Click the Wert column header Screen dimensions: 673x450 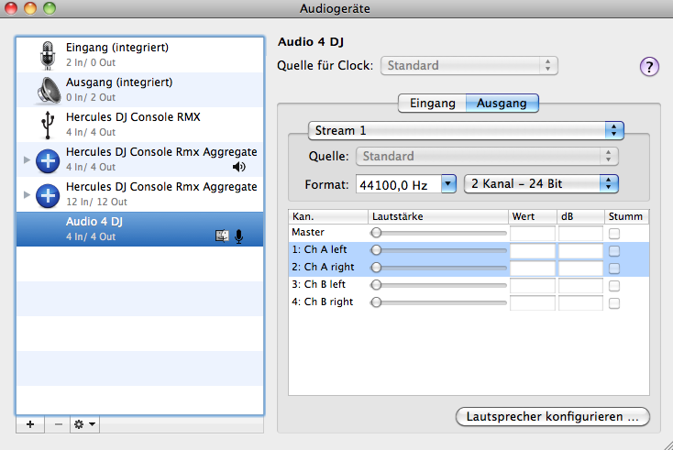pyautogui.click(x=532, y=216)
